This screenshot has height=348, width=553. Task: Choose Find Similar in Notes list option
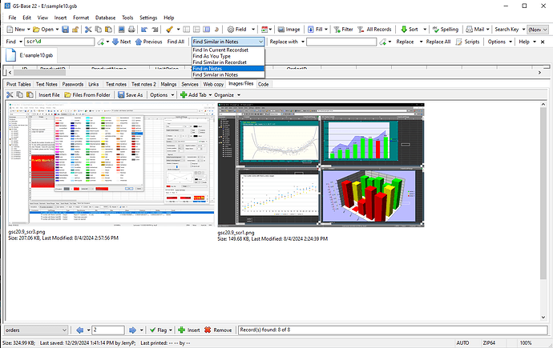(228, 74)
